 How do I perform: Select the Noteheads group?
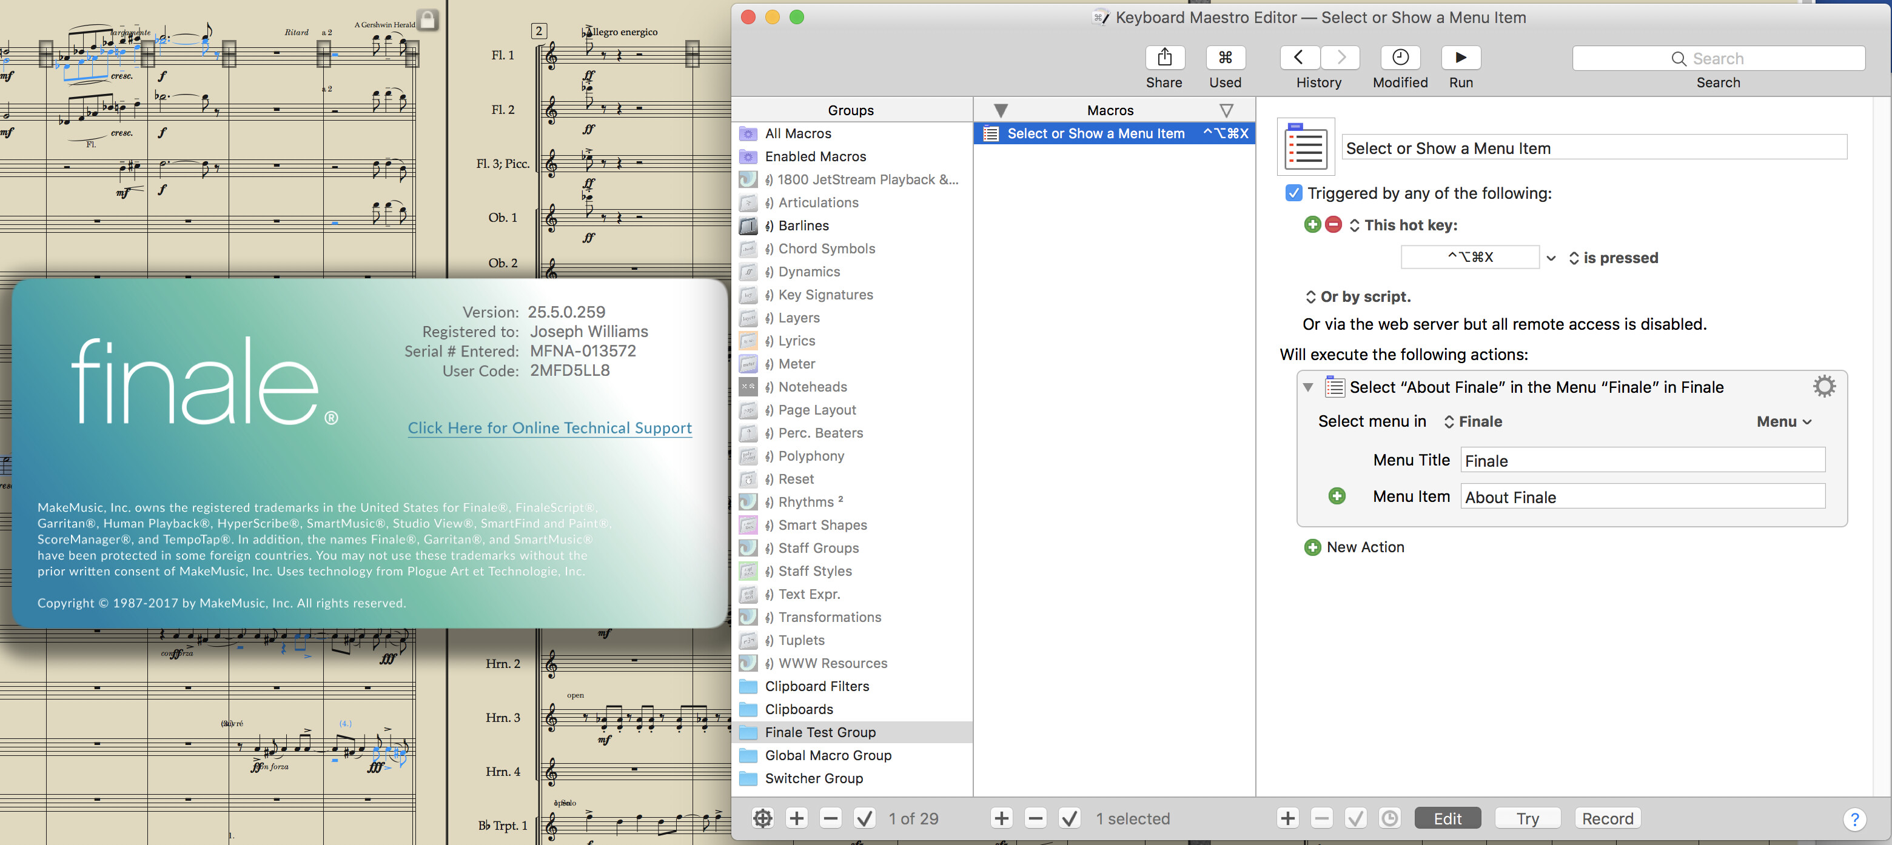(x=852, y=387)
